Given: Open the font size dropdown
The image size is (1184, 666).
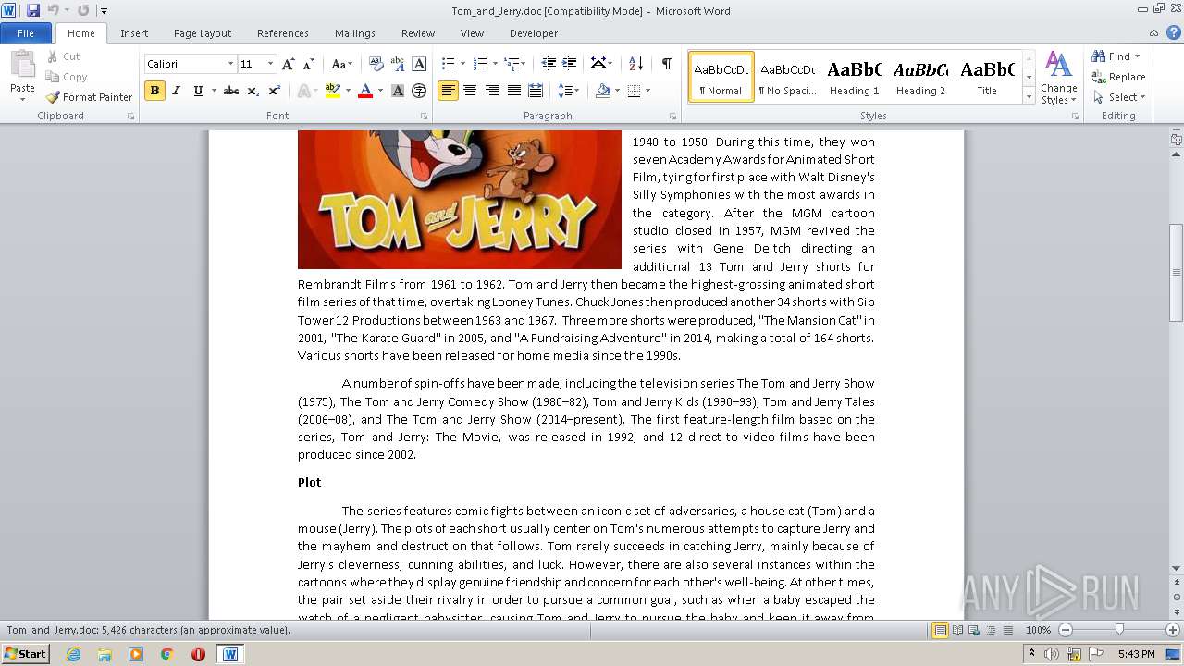Looking at the screenshot, I should [270, 64].
